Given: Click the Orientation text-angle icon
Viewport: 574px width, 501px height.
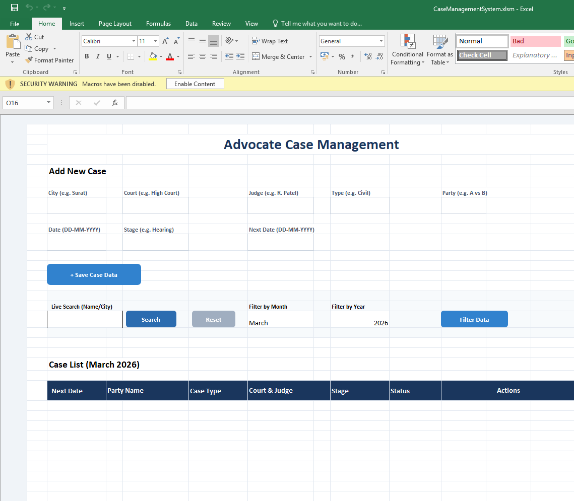Looking at the screenshot, I should 229,40.
